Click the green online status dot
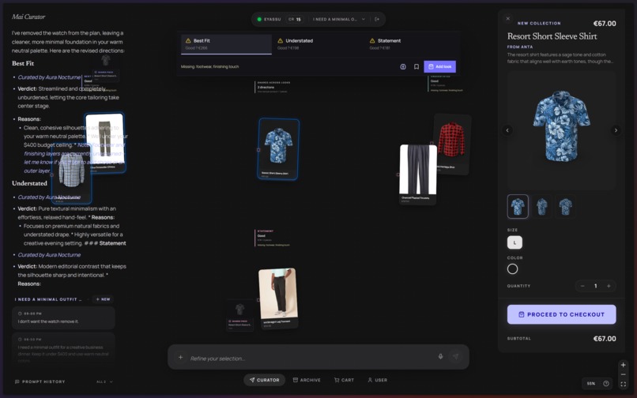This screenshot has width=637, height=398. click(259, 19)
